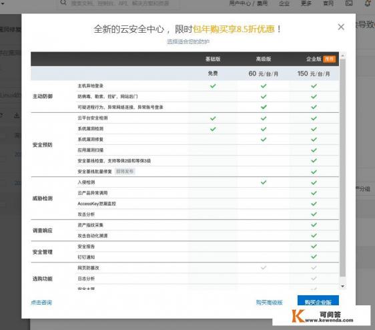375x330 pixels.
Task: Click 基础版 checkmark in 主机异地登录 row
Action: (213, 86)
